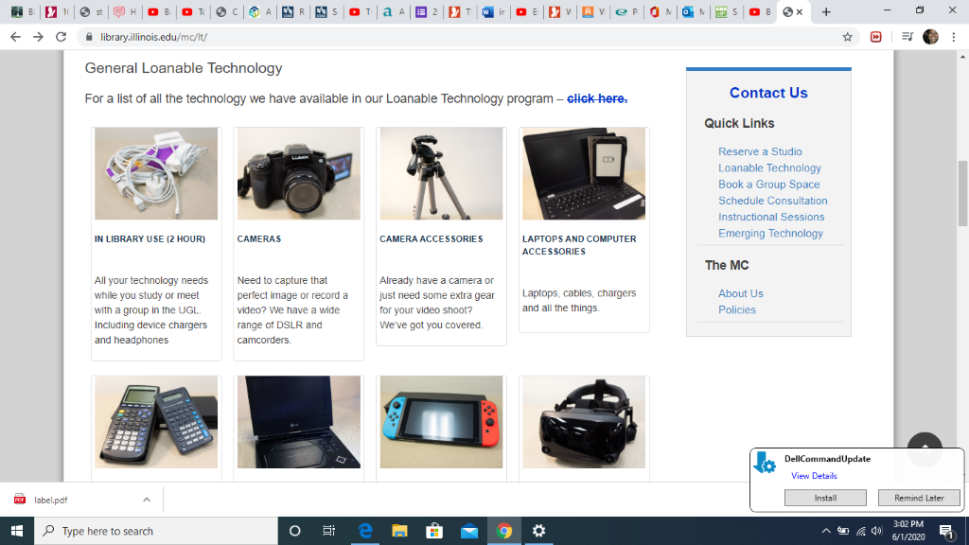Screen dimensions: 969x545
Task: Reload the current page
Action: [x=61, y=37]
